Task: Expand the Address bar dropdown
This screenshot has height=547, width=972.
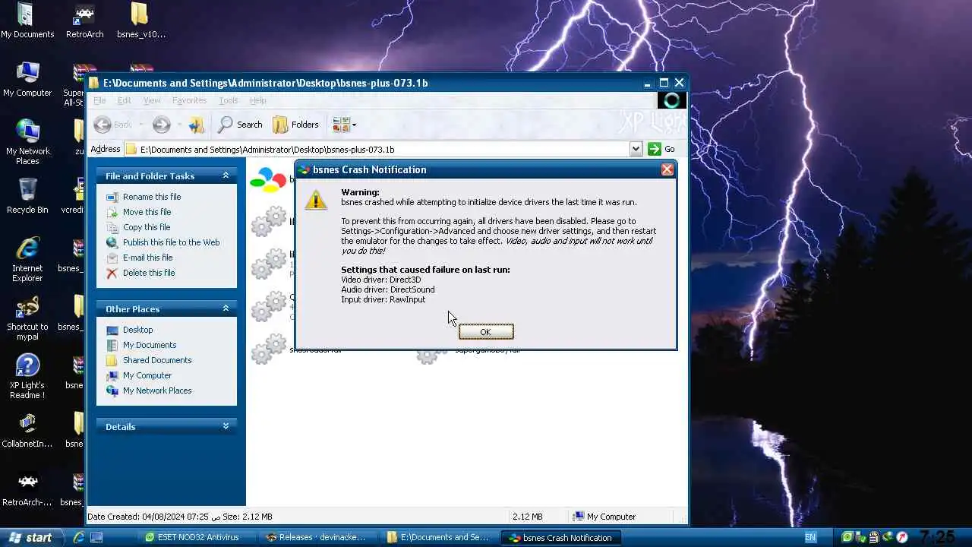Action: [x=636, y=149]
